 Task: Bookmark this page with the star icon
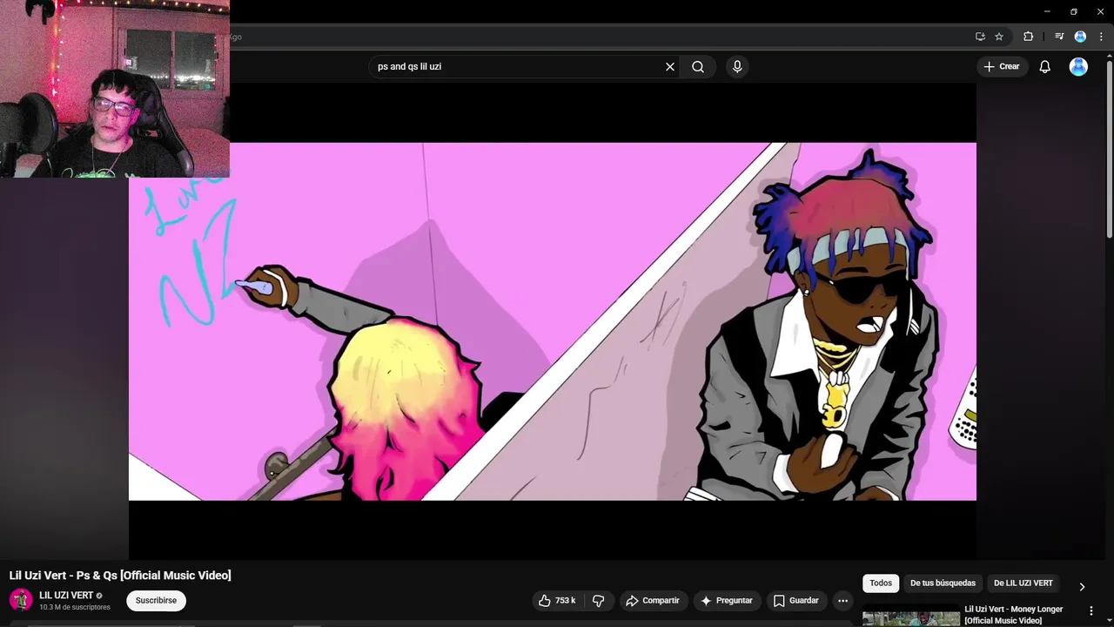[x=999, y=37]
